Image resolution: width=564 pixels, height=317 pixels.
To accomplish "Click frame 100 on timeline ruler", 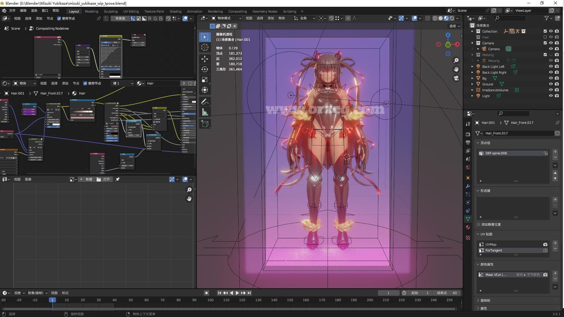I will coord(210,300).
